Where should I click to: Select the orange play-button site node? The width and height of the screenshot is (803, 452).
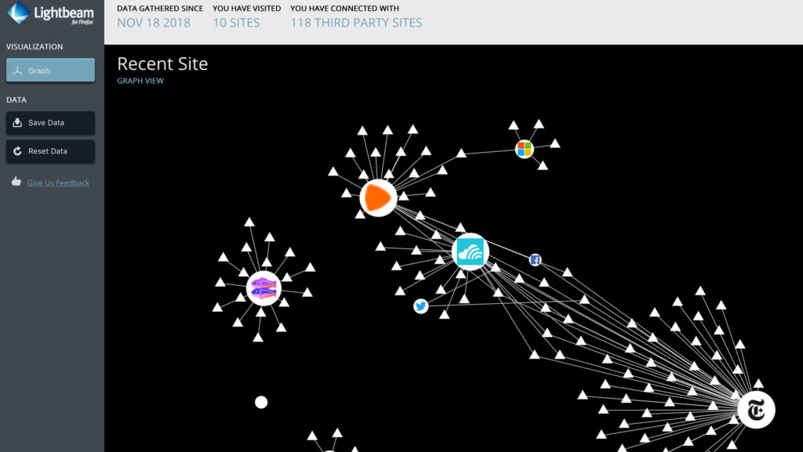click(x=378, y=198)
